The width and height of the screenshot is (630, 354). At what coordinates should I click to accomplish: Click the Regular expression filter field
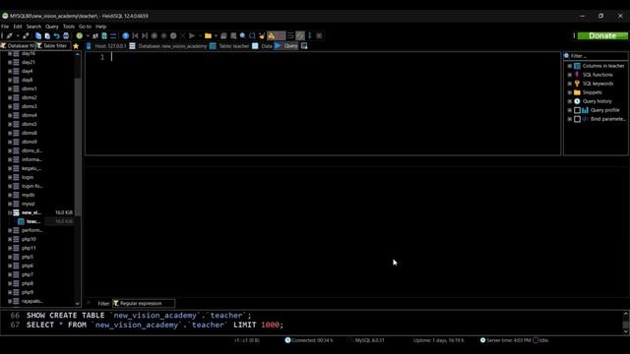(x=144, y=304)
